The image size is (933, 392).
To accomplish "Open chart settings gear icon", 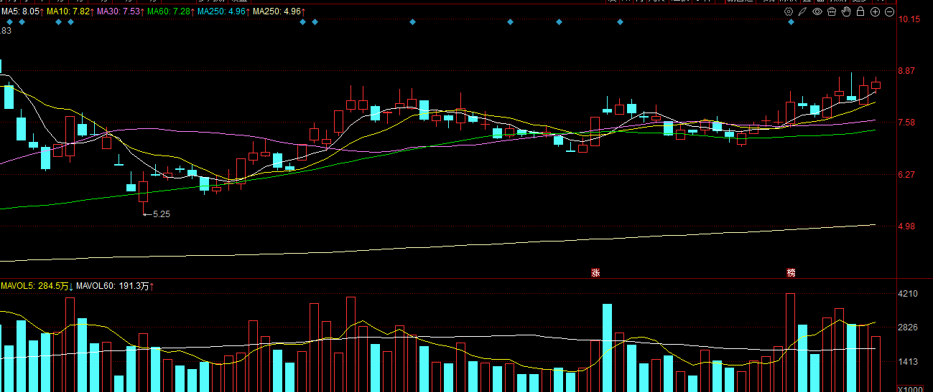I will 789,11.
